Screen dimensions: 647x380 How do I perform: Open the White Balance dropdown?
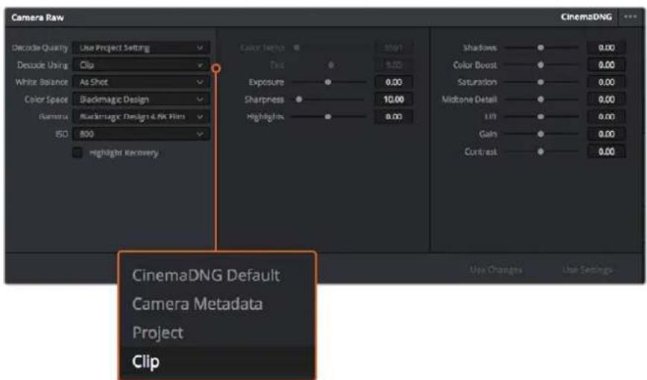141,82
